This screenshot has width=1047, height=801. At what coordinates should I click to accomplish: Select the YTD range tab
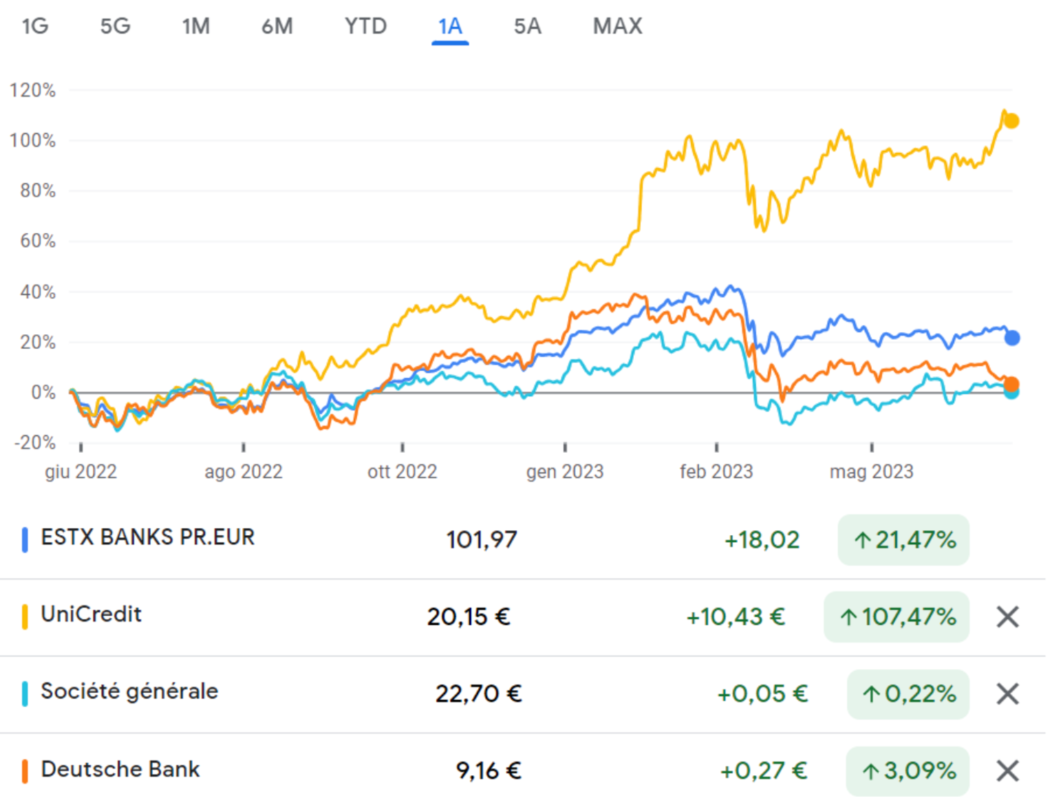pyautogui.click(x=366, y=27)
